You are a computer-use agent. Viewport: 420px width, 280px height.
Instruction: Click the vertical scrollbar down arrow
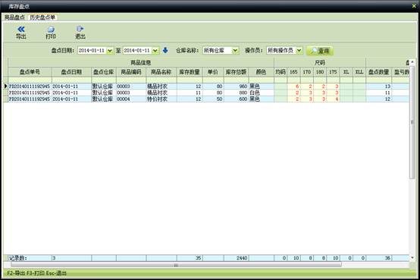pos(412,258)
